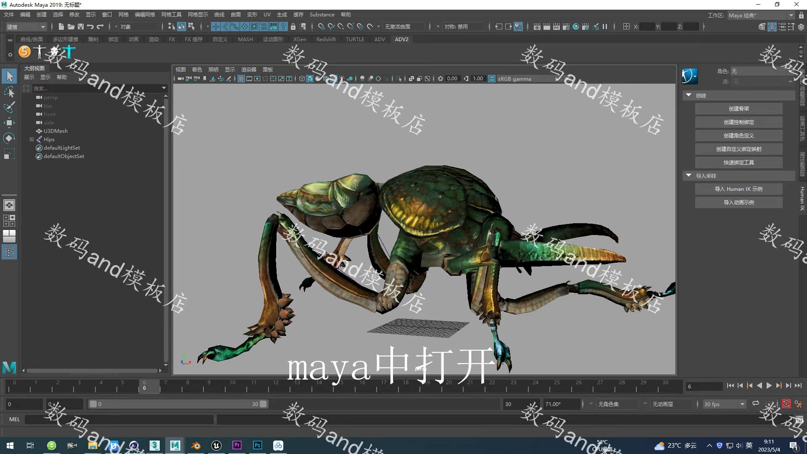Open the workspace Maya 经典 dropdown
Screen dimensions: 807x454
(x=761, y=15)
